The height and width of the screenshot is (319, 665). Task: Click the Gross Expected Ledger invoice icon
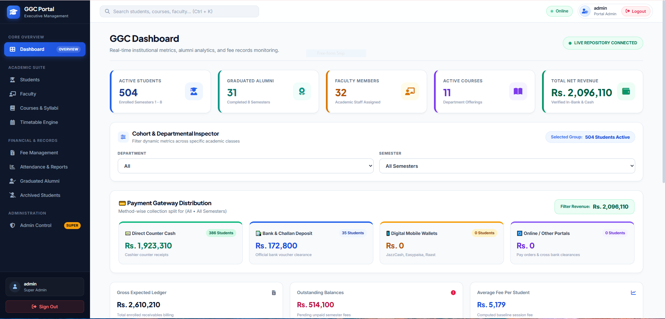tap(274, 293)
